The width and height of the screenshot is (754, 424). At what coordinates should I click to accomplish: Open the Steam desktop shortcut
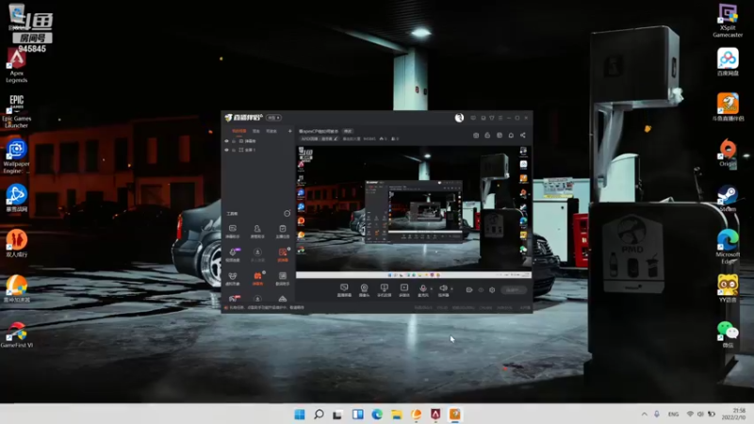point(728,199)
